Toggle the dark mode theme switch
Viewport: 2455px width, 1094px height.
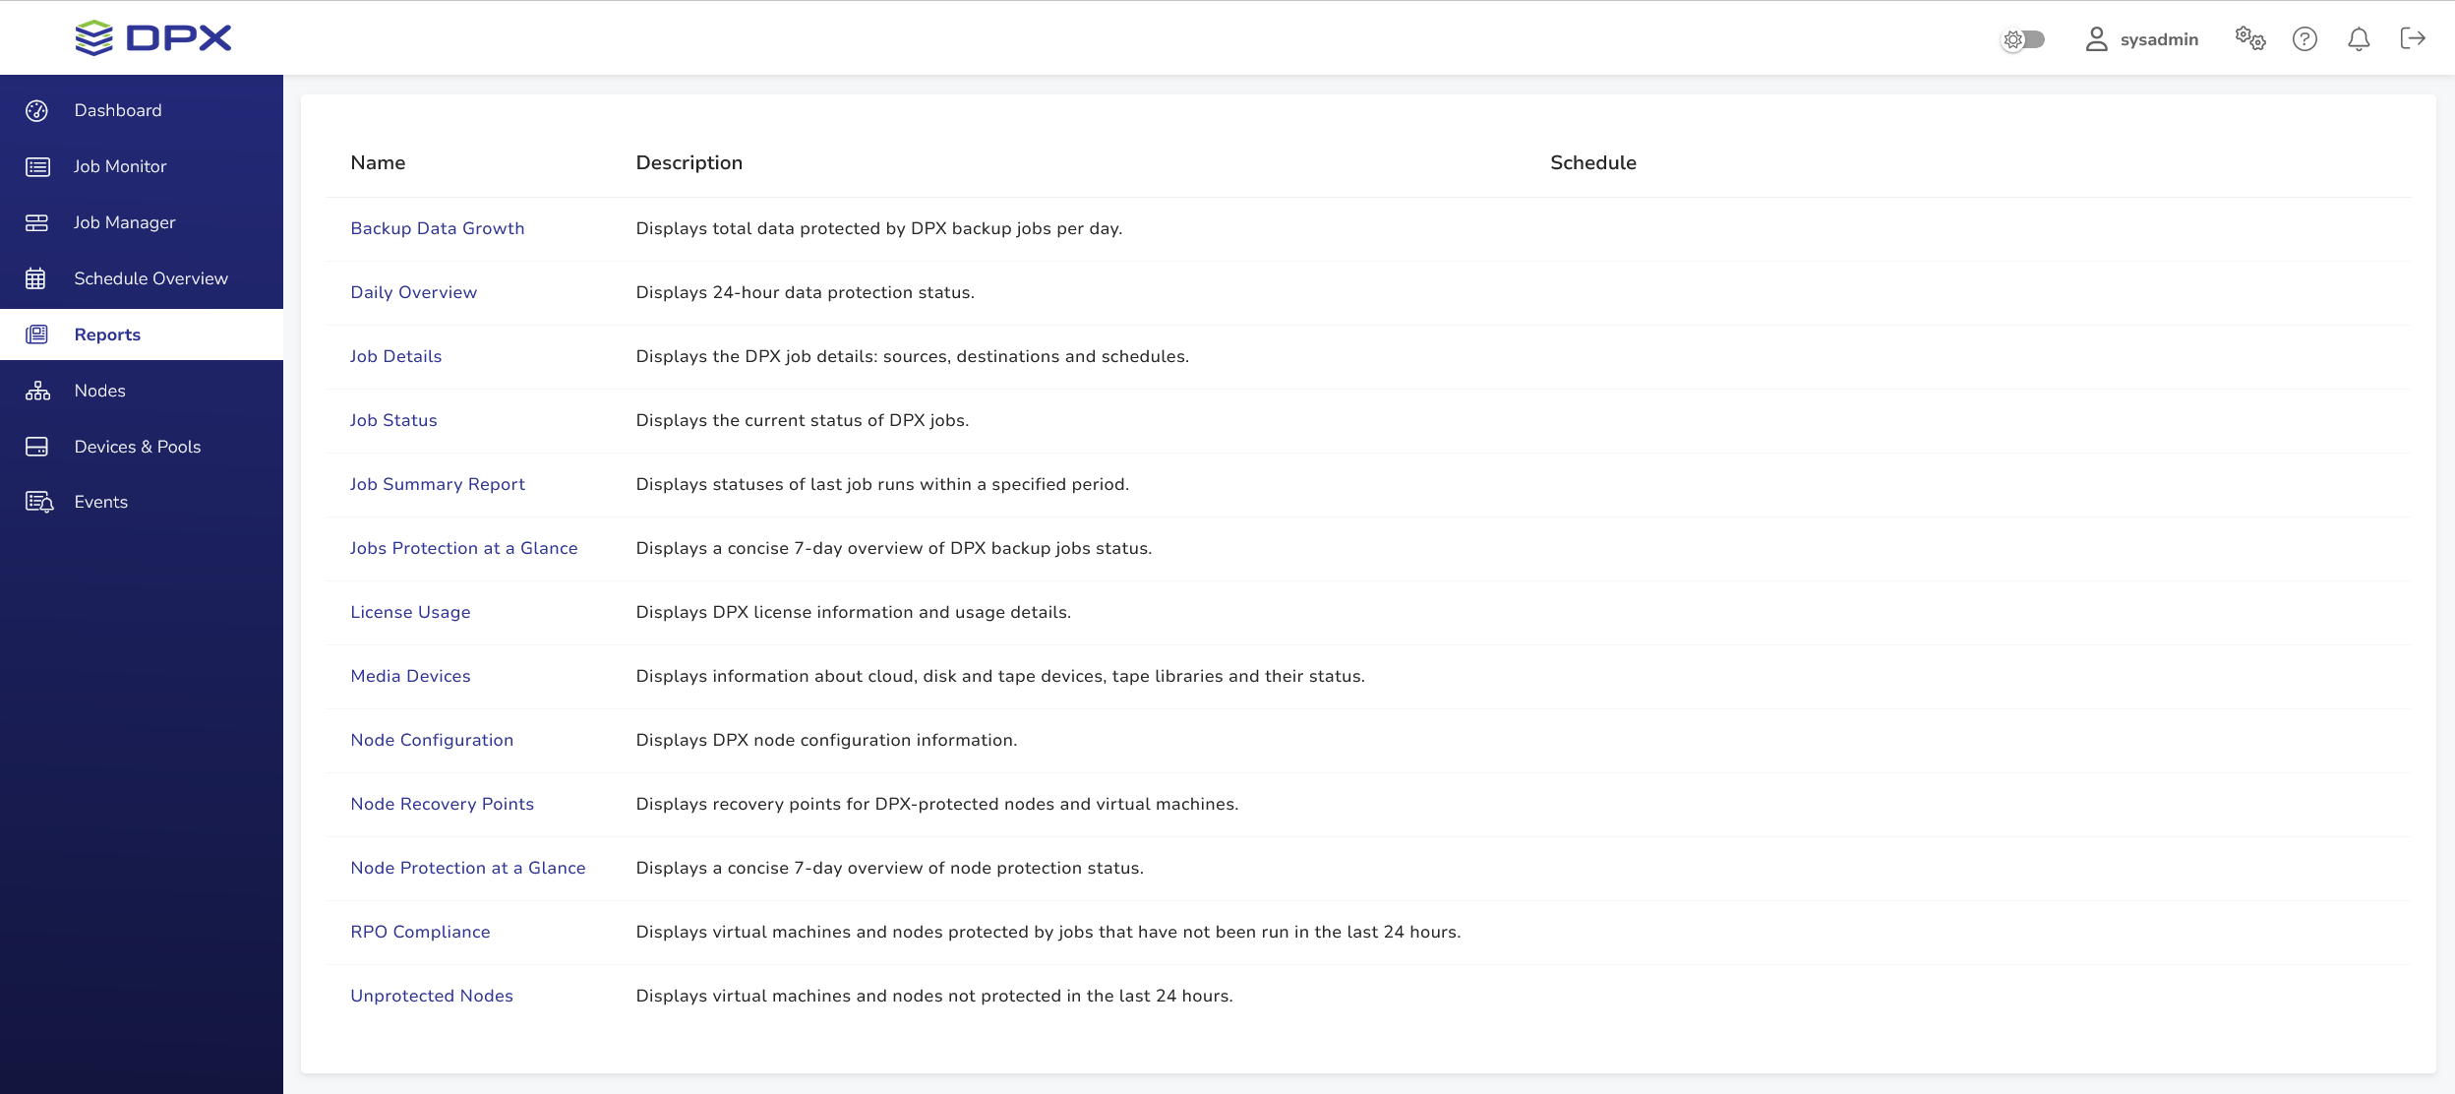coord(2024,39)
